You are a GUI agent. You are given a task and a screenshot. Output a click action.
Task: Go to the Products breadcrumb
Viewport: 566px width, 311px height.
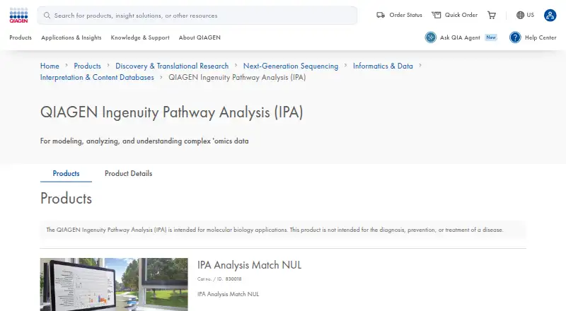[x=87, y=66]
